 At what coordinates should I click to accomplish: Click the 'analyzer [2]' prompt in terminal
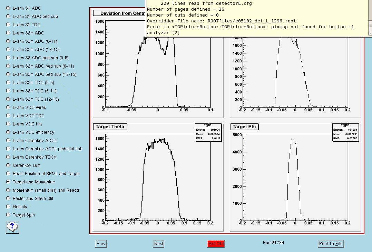coord(164,33)
